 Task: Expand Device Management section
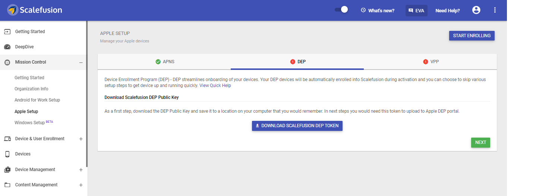(x=81, y=170)
